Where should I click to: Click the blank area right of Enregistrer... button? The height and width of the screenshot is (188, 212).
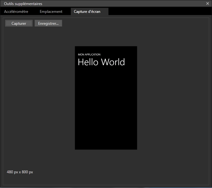132,23
